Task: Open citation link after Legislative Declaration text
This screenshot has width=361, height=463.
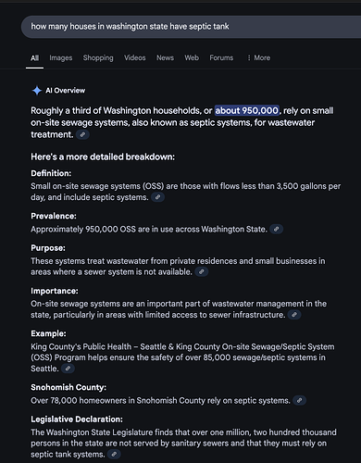Action: pos(114,455)
